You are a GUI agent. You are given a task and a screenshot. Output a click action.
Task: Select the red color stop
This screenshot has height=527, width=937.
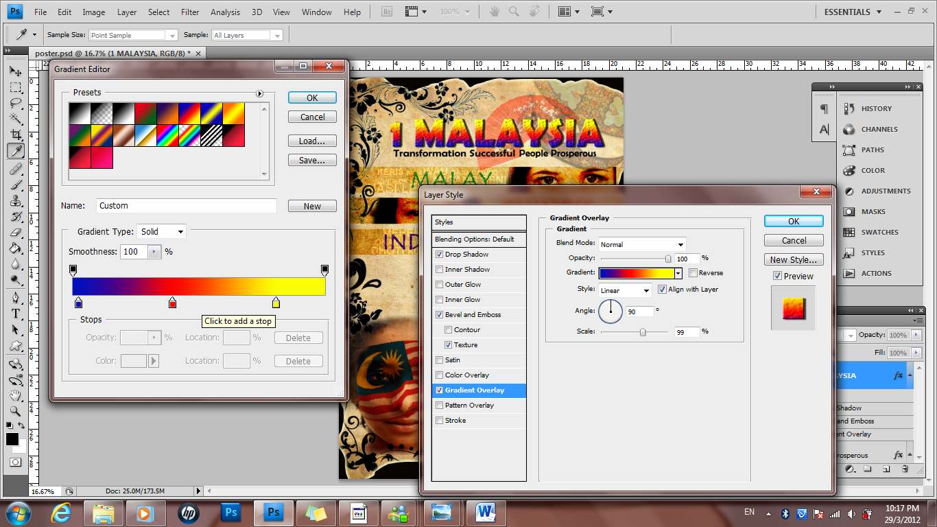point(172,303)
